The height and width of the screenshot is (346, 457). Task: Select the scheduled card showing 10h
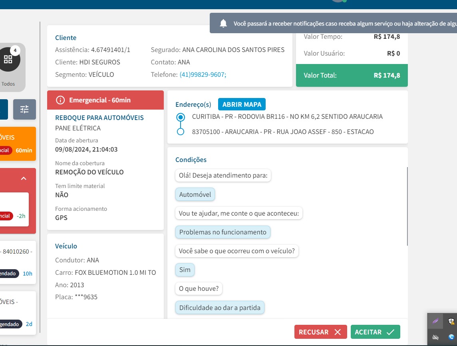(18, 262)
